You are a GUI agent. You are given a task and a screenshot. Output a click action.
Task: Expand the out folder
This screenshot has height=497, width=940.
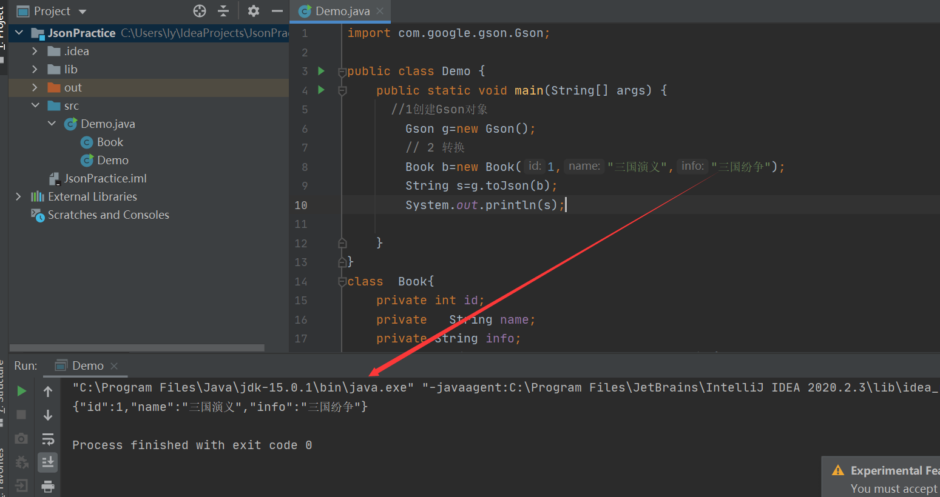coord(35,87)
